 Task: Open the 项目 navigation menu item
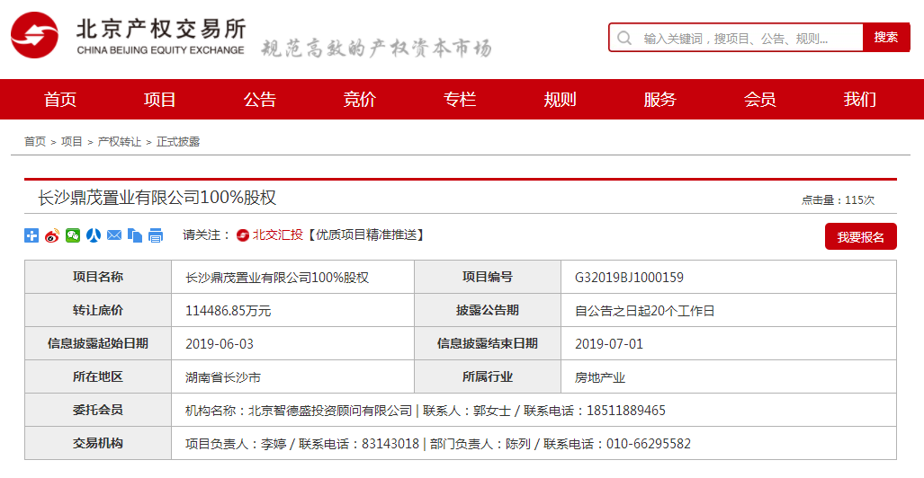point(160,100)
